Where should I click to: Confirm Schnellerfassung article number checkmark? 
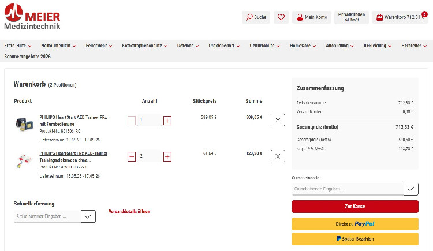click(x=88, y=216)
